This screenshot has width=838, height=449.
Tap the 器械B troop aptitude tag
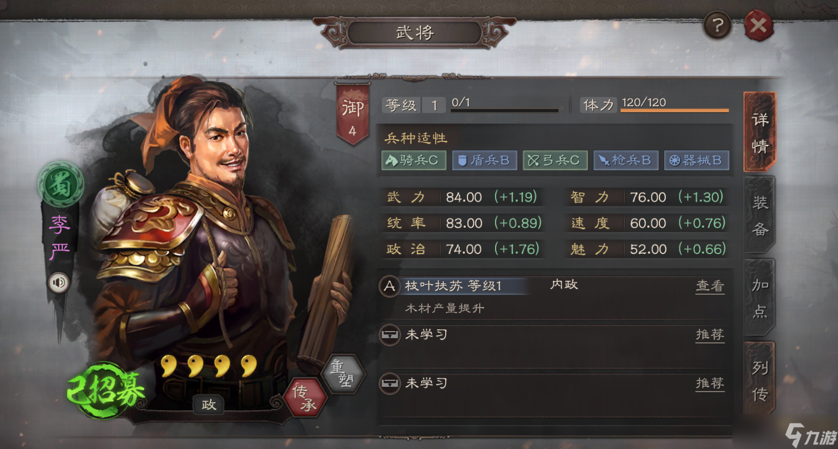[x=696, y=160]
